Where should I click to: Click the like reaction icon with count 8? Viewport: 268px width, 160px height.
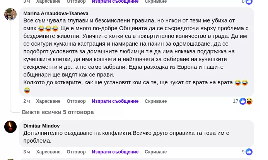pyautogui.click(x=249, y=2)
